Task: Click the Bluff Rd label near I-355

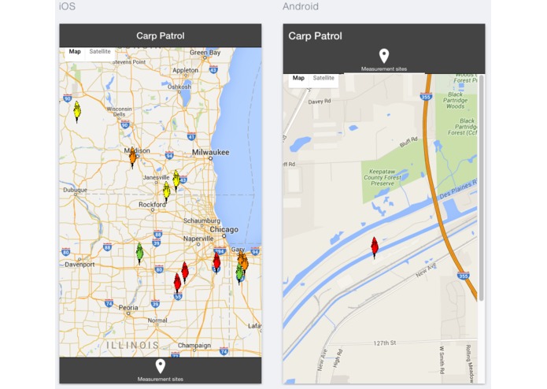Action: (x=408, y=142)
